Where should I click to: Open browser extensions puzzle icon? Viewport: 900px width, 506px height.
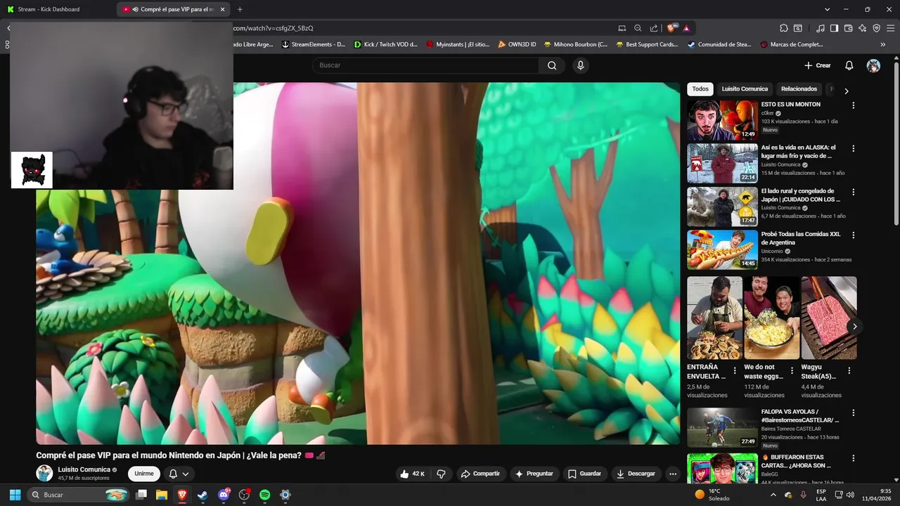[784, 28]
